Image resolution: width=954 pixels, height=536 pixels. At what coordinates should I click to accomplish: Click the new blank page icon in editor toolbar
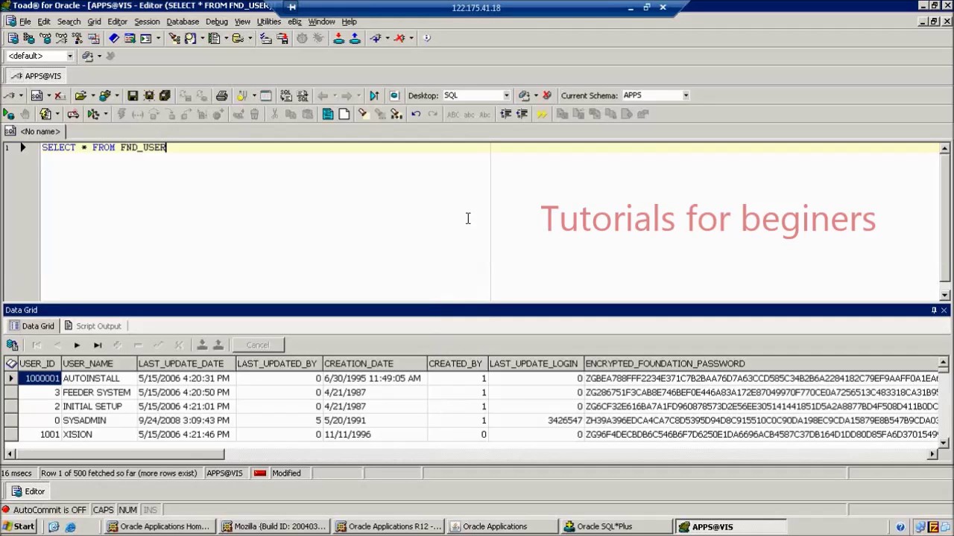[x=344, y=114]
